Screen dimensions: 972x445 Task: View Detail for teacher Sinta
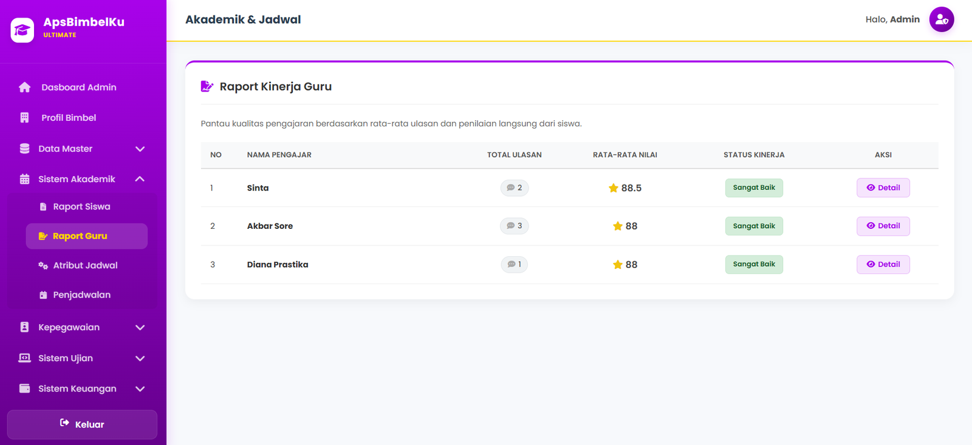(x=883, y=188)
